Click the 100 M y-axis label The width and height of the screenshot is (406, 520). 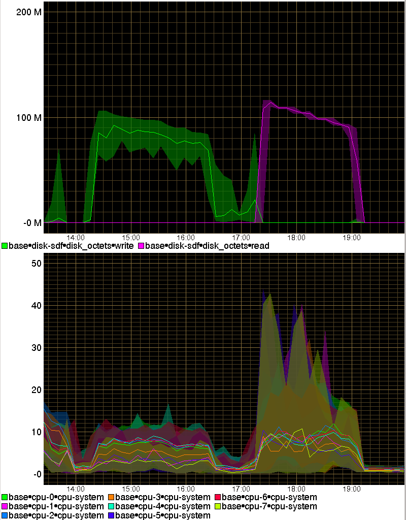[x=30, y=118]
